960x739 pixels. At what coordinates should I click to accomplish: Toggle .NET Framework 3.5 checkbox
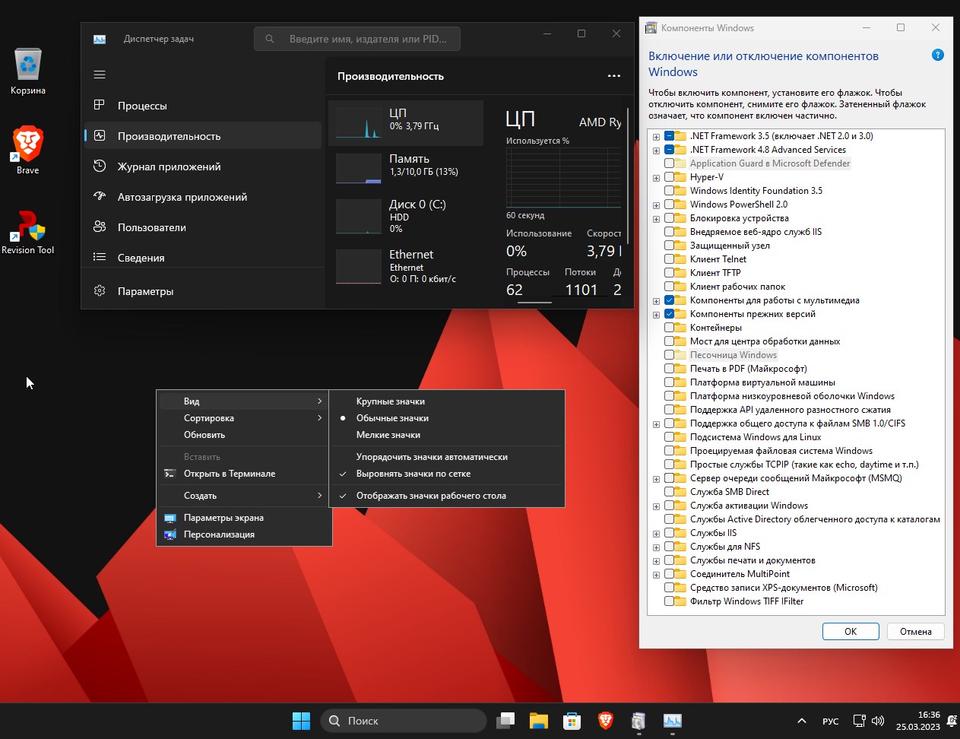[670, 136]
